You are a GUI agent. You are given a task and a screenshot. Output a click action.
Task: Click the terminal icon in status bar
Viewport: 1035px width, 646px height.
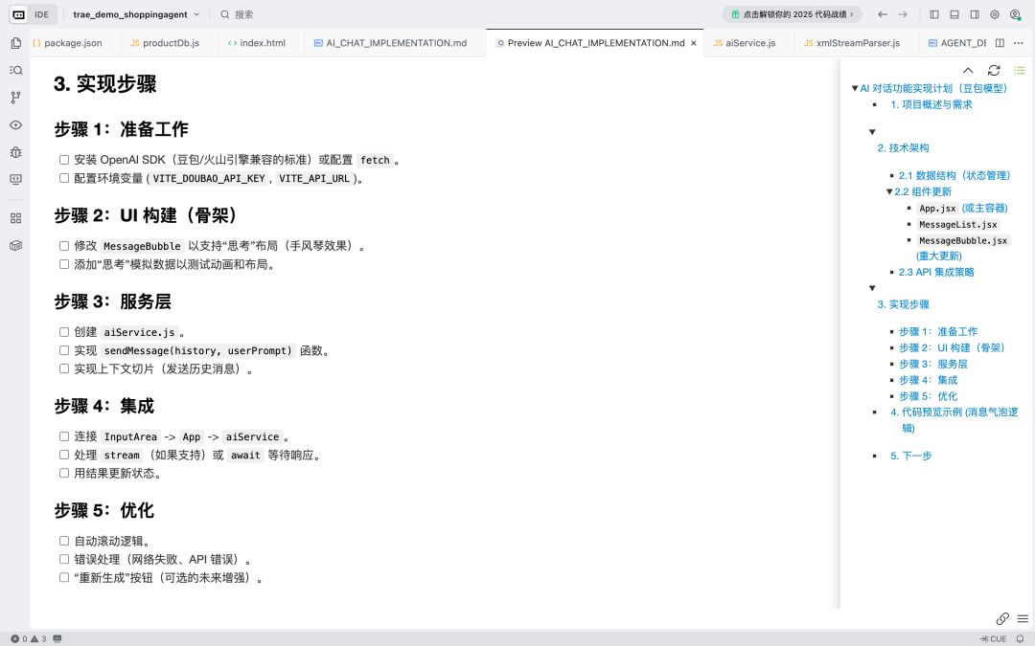pos(57,638)
